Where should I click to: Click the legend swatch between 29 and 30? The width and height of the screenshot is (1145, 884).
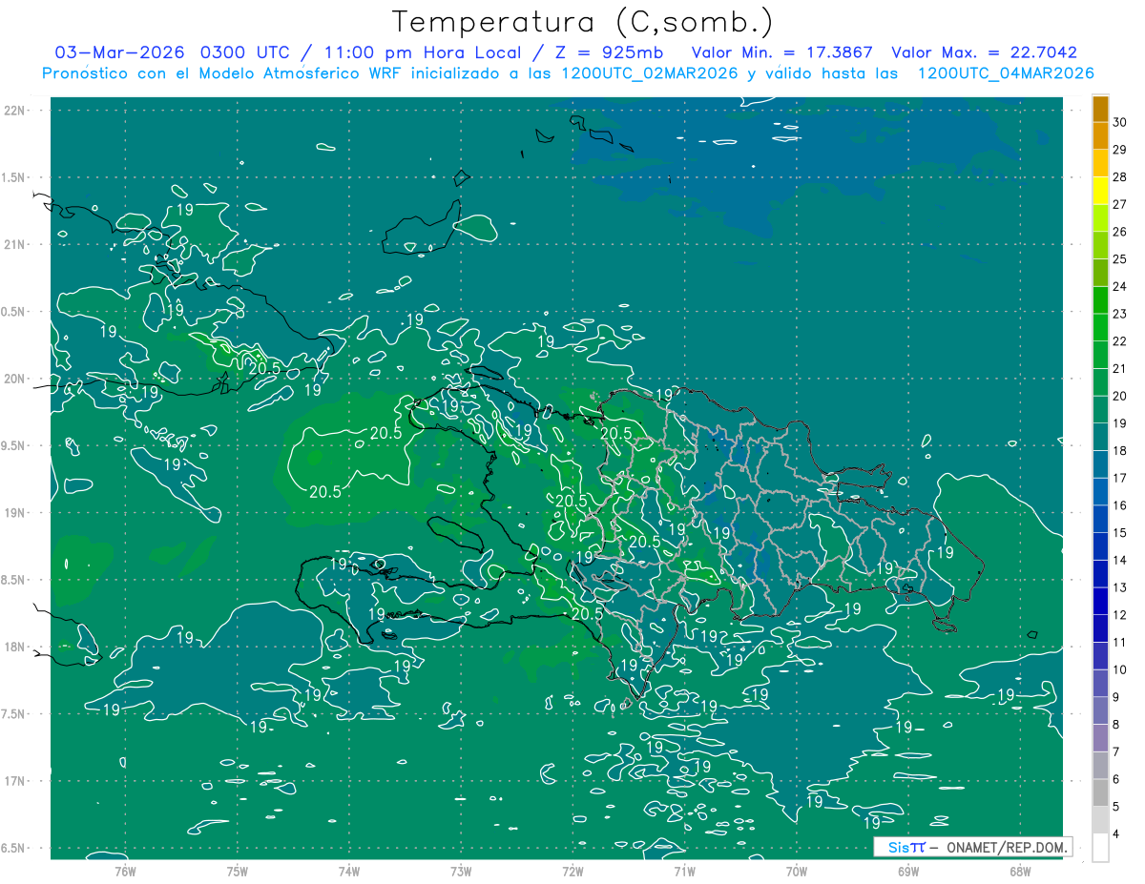[1101, 135]
